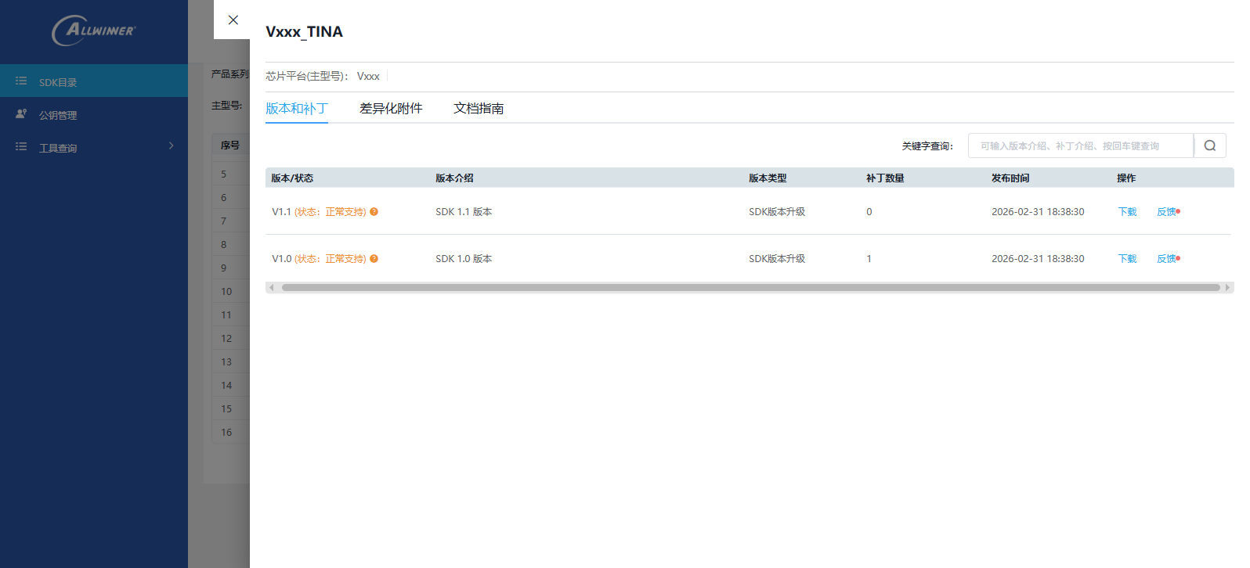Open 反馈 for the V1.1 row
The image size is (1250, 568).
coord(1167,212)
